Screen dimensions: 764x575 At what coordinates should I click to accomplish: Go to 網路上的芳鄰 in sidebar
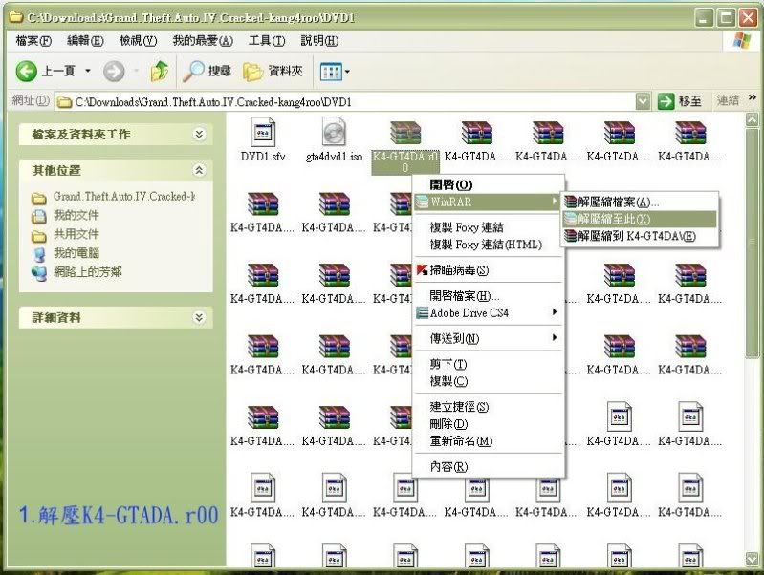(x=87, y=272)
